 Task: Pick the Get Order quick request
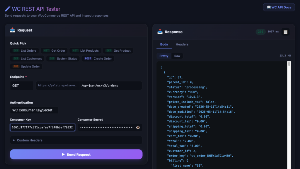point(54,51)
